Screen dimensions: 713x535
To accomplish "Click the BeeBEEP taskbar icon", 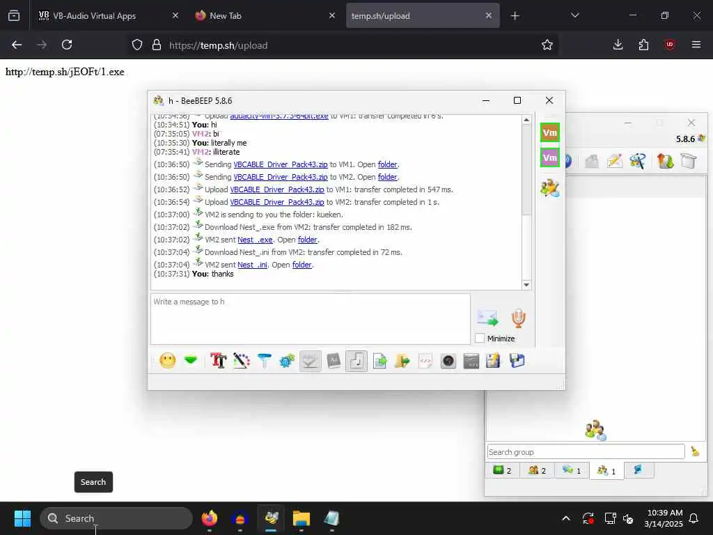I will coord(272,518).
